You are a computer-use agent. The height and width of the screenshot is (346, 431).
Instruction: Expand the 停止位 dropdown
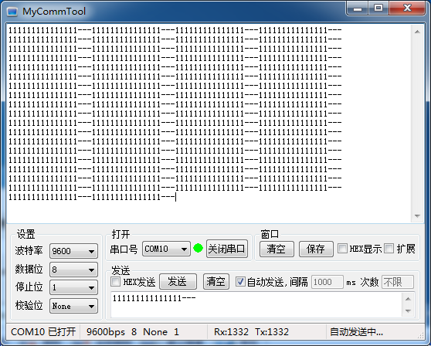(73, 287)
